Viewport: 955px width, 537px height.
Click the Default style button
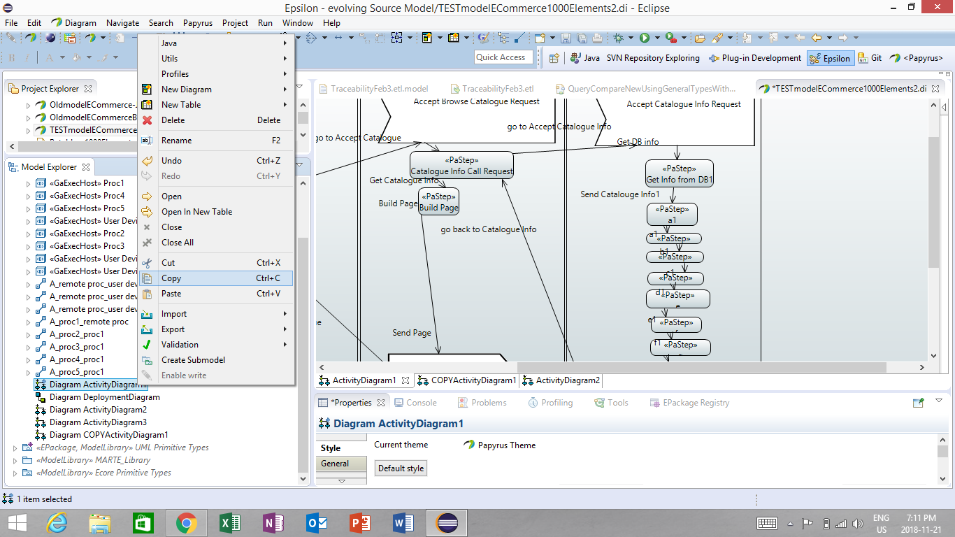point(401,468)
